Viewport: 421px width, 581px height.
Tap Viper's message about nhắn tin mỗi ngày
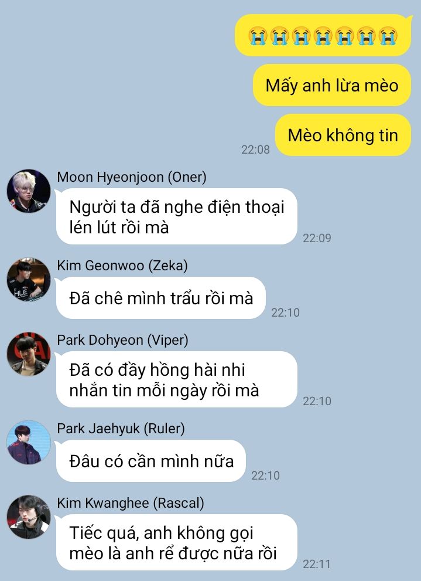[x=176, y=379]
